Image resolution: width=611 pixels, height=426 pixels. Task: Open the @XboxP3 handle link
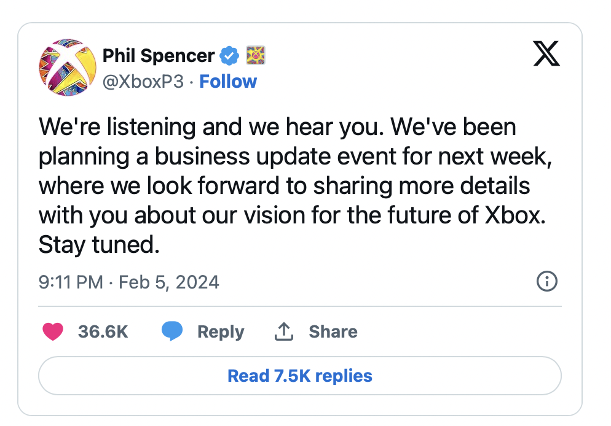point(143,82)
